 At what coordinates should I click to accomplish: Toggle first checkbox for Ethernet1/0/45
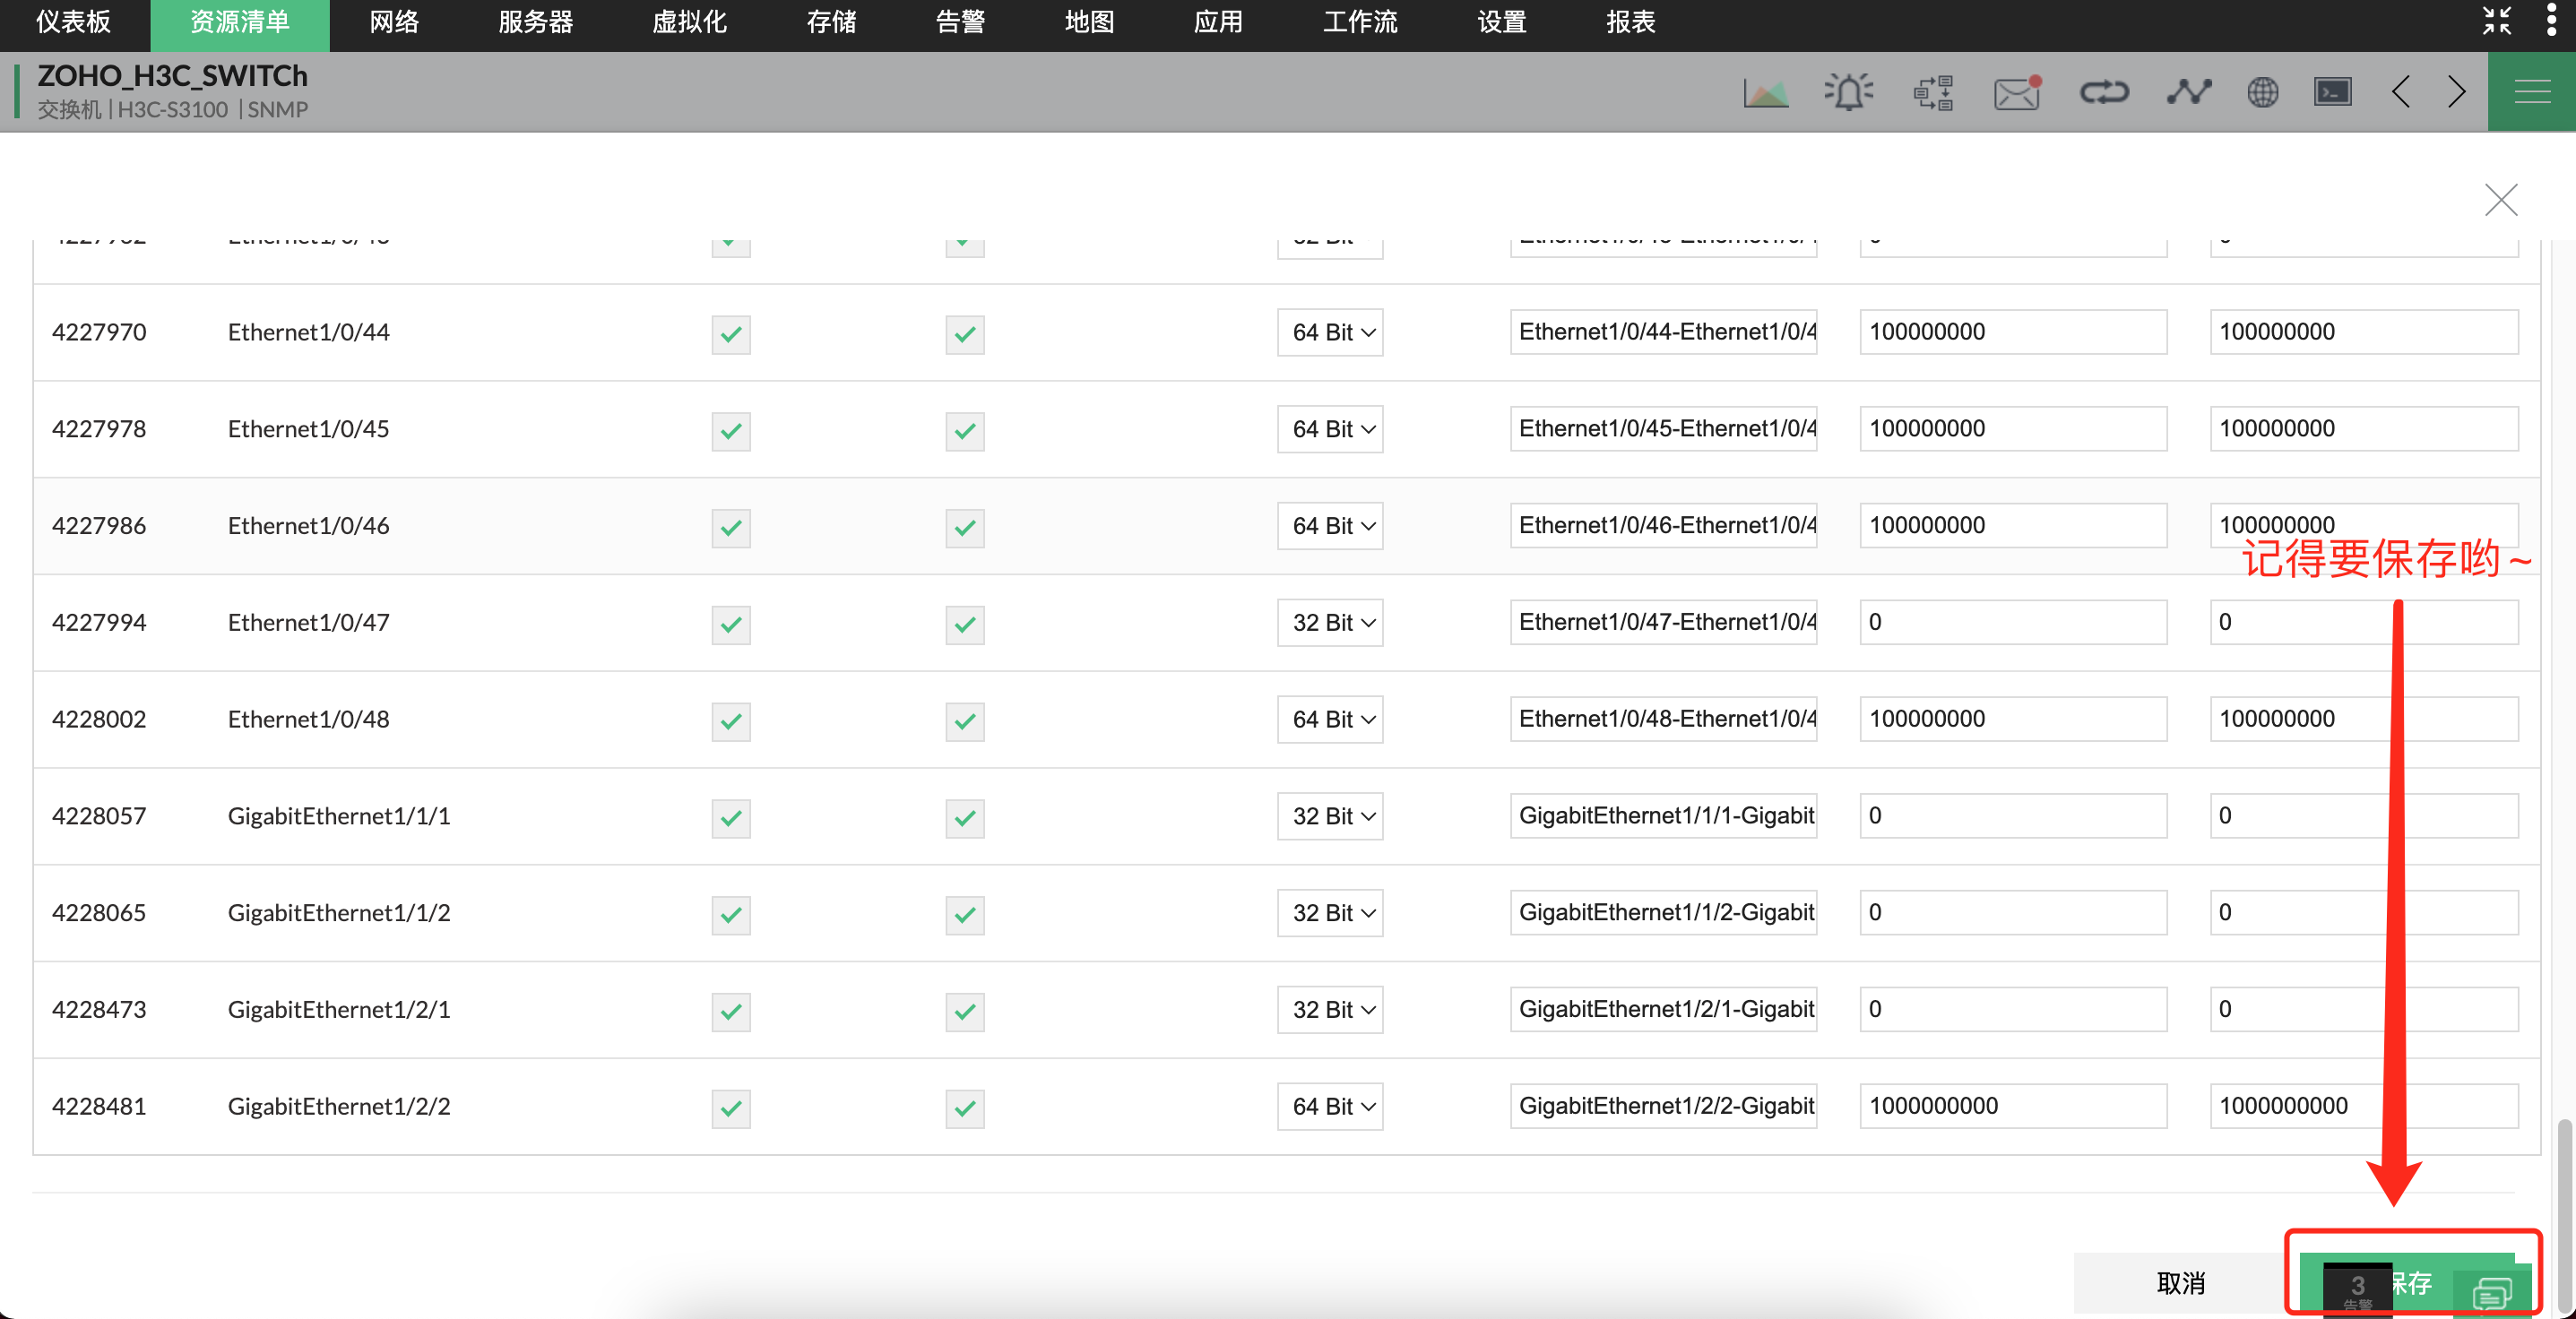click(x=731, y=430)
